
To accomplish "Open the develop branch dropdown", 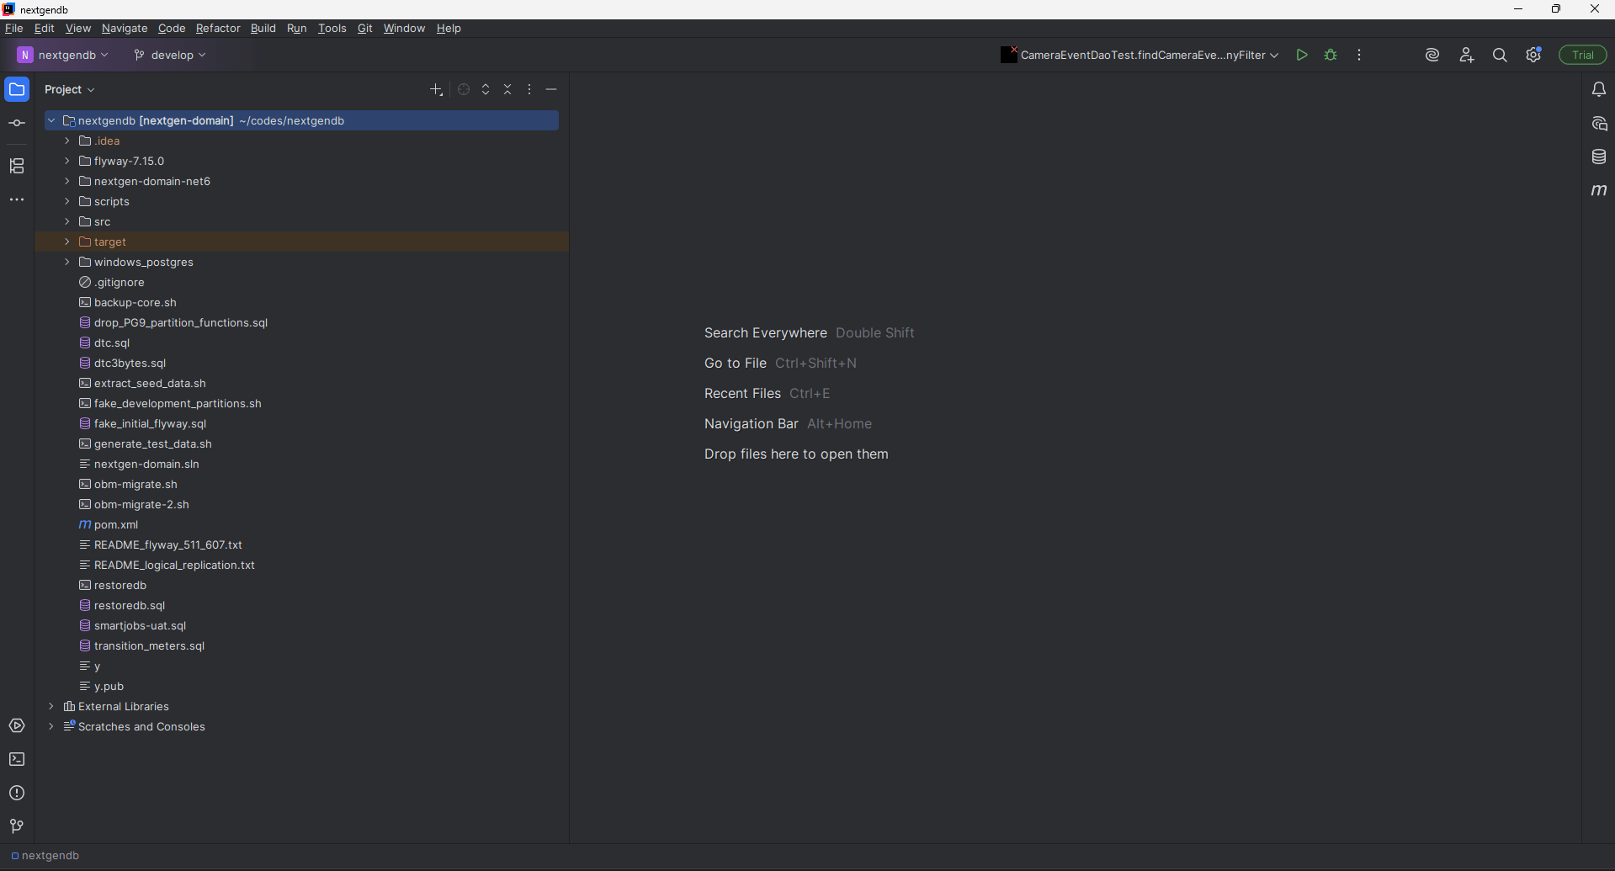I will [x=170, y=55].
